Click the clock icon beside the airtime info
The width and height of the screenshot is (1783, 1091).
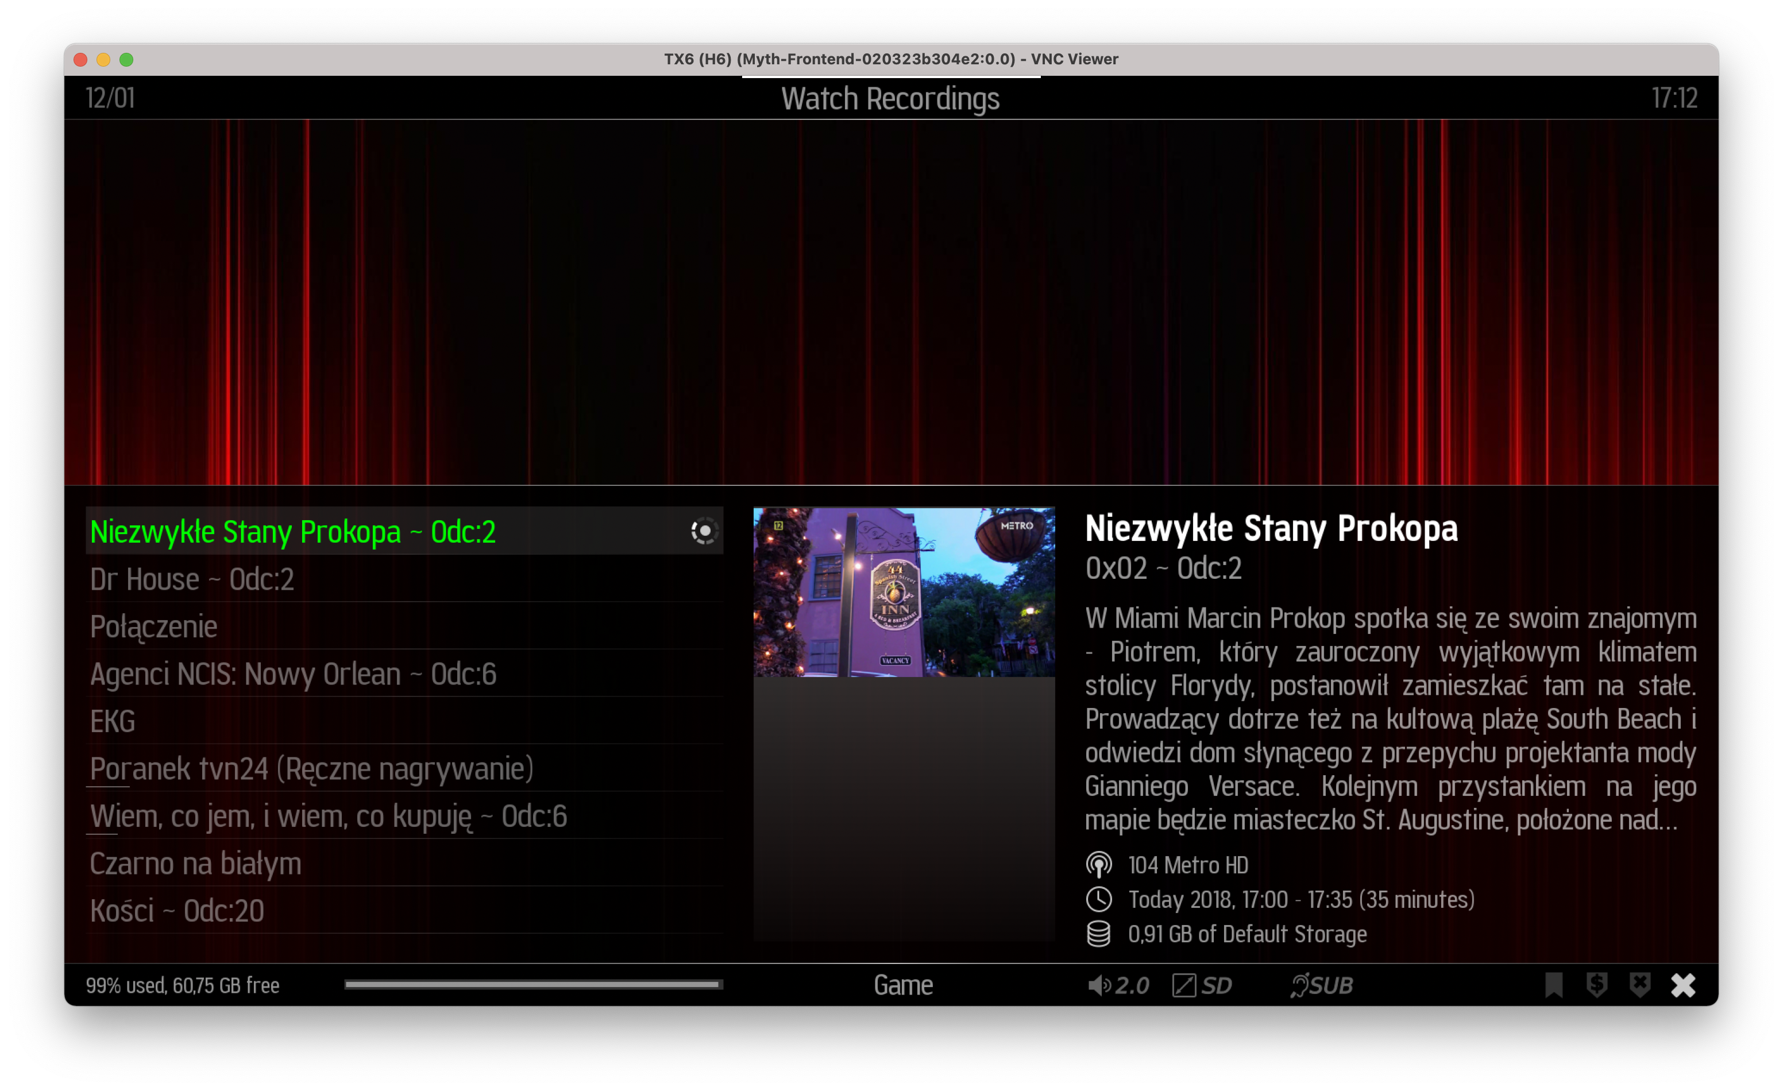point(1100,899)
